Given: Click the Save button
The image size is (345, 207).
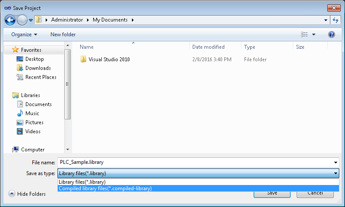Looking at the screenshot, I should pyautogui.click(x=272, y=194).
